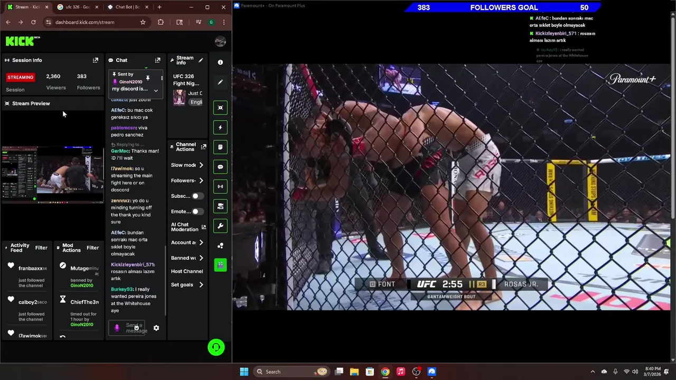Click the green clapperboard clips icon

[220, 265]
